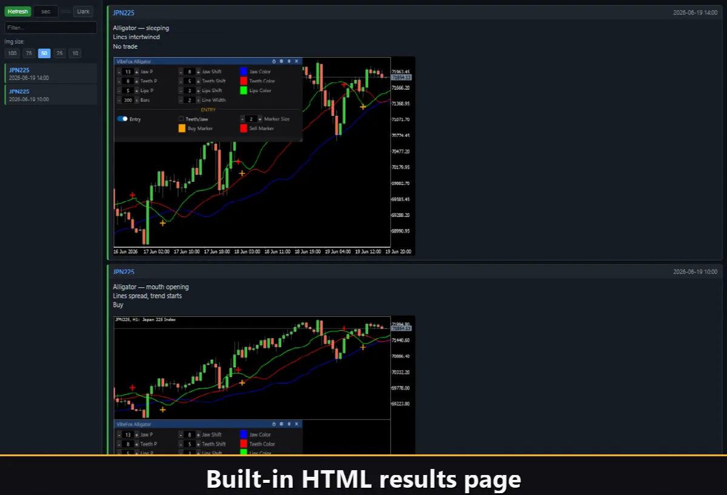Image resolution: width=727 pixels, height=495 pixels.
Task: Click the power icon in the 10:00 chart's Alligator panel
Action: (274, 424)
